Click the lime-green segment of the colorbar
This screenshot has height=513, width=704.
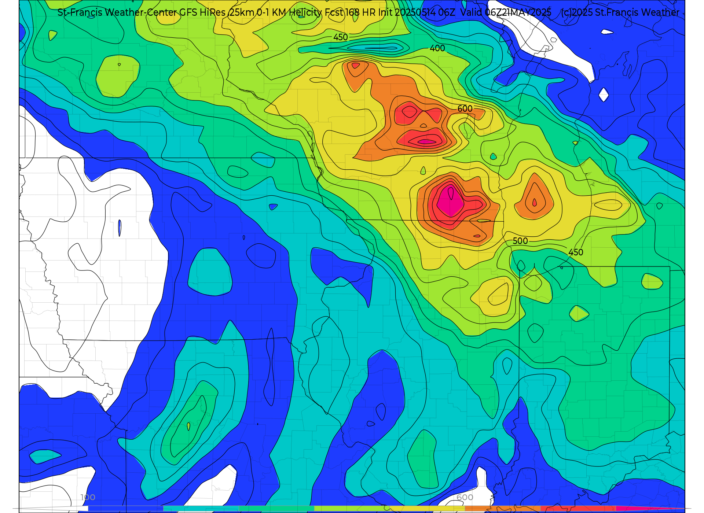pyautogui.click(x=352, y=509)
